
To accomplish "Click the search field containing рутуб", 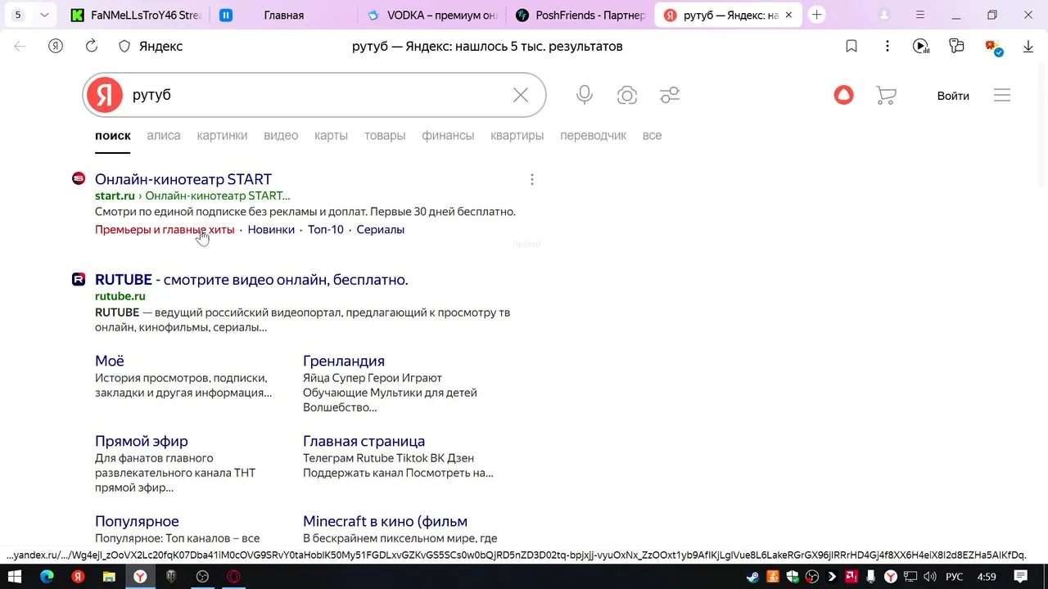I will coord(315,95).
